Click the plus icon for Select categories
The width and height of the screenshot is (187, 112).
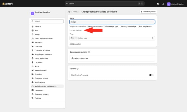(x=73, y=58)
